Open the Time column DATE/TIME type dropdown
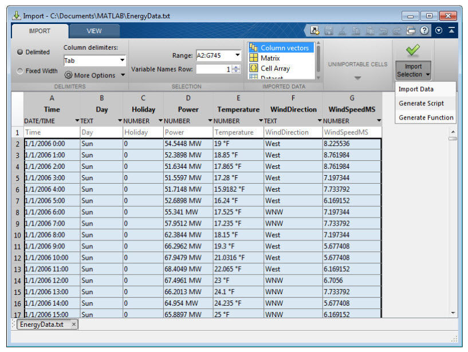 [77, 121]
